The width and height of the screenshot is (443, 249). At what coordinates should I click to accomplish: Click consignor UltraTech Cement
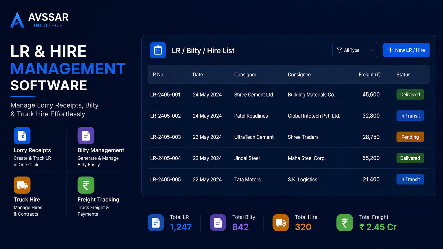point(254,137)
